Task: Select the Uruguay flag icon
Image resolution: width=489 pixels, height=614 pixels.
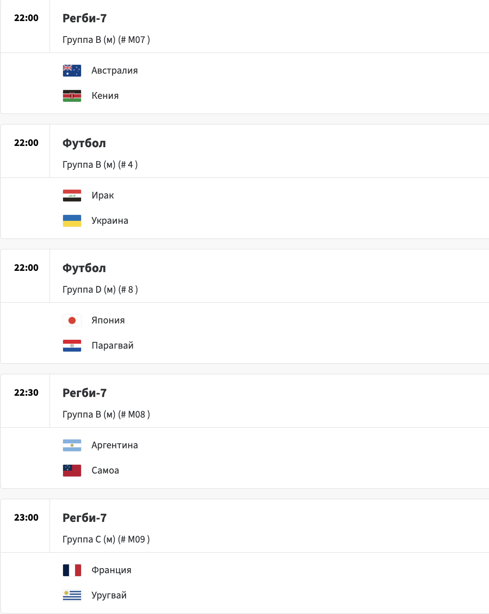Action: 72,595
